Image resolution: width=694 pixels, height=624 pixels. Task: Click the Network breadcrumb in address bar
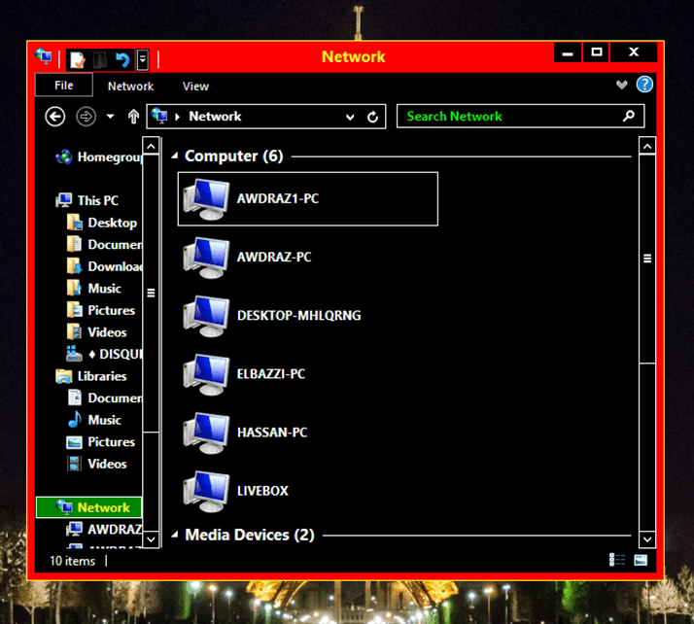[215, 117]
